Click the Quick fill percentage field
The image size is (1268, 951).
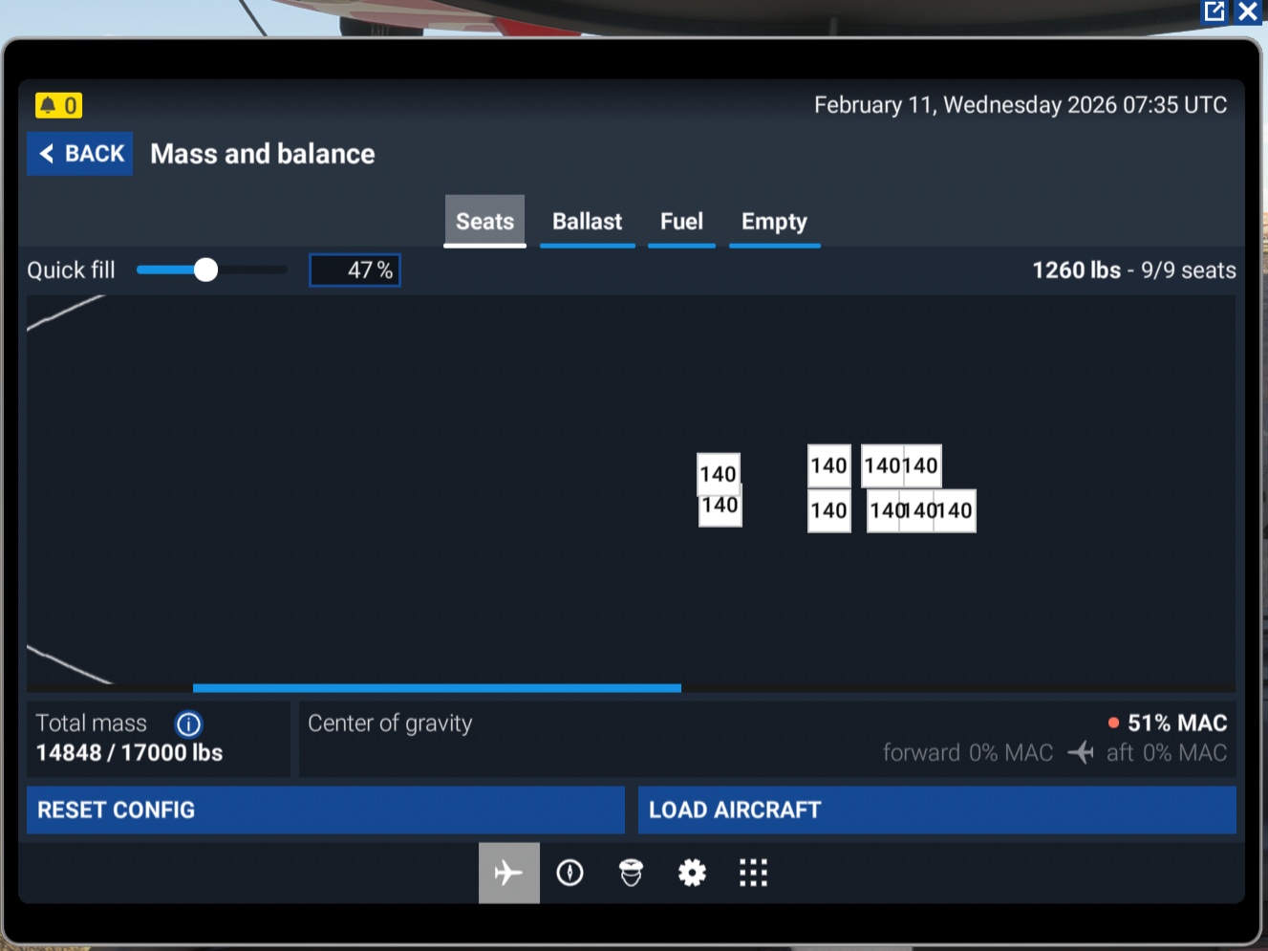pyautogui.click(x=355, y=270)
